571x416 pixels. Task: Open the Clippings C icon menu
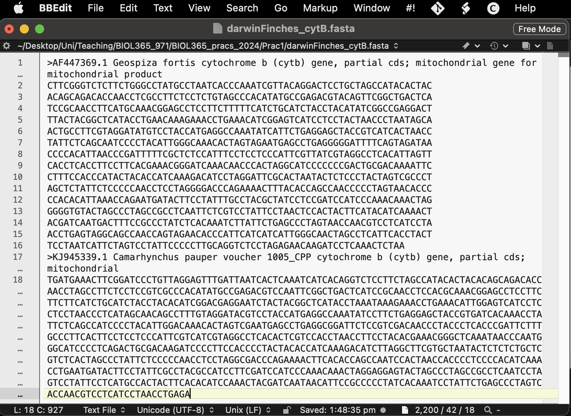(493, 8)
